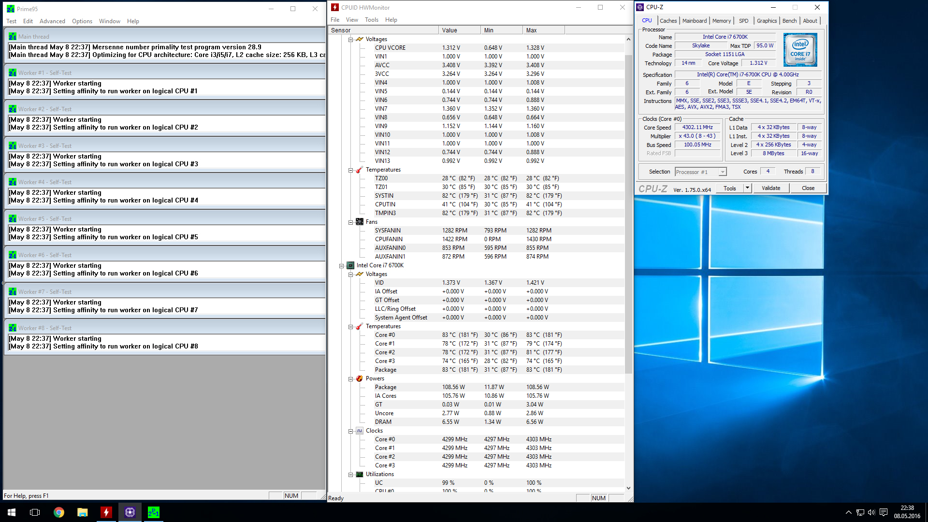928x522 pixels.
Task: Open File Explorer from the taskbar
Action: pos(83,512)
